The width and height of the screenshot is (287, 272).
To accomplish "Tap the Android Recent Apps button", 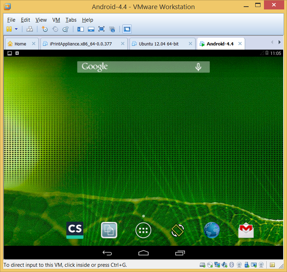I will (x=180, y=253).
